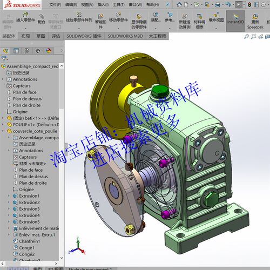Click the tree filter funnel icon
Screen dimensions: 270x270
pyautogui.click(x=4, y=58)
